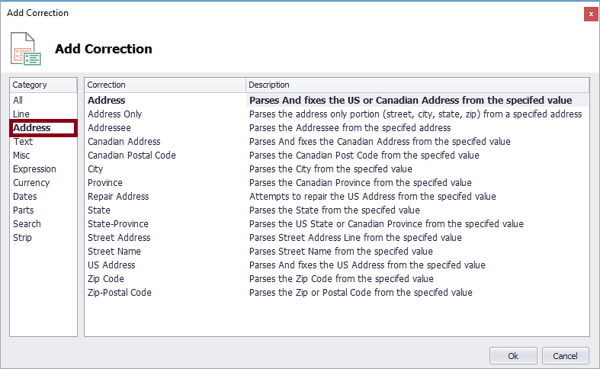
Task: Select the Street Name correction
Action: point(114,252)
